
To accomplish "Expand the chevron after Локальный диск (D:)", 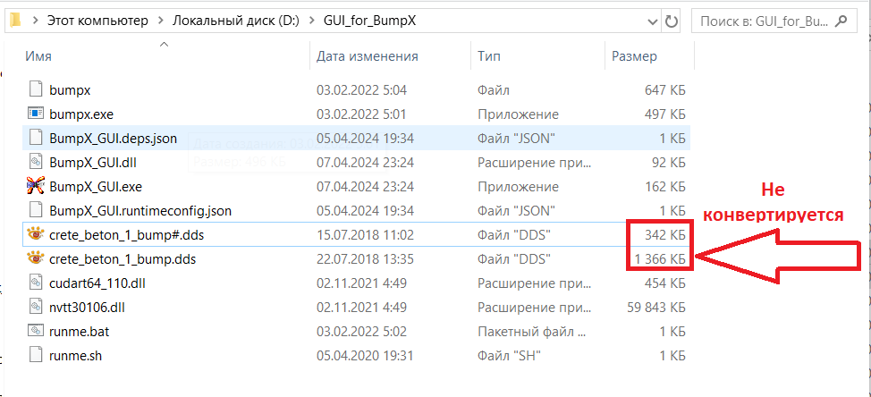I will point(312,21).
